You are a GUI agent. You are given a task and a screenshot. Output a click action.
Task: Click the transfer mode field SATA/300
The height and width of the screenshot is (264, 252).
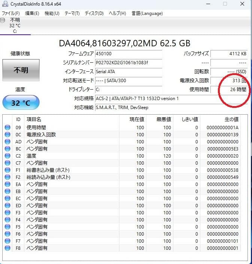point(128,81)
